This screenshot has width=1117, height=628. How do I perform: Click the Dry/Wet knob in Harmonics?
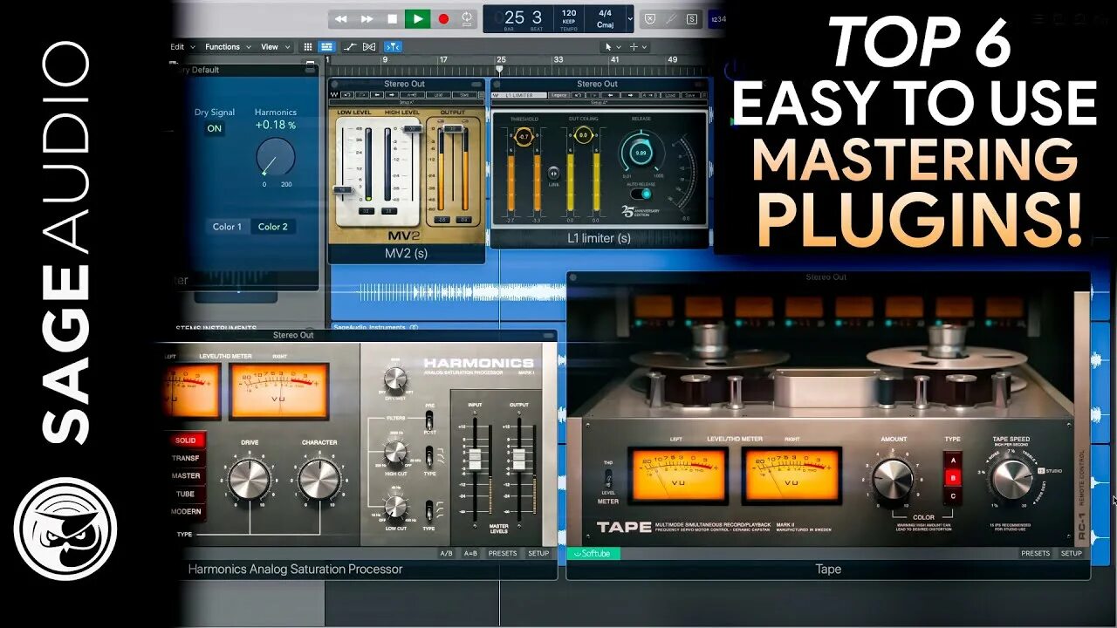pos(395,378)
